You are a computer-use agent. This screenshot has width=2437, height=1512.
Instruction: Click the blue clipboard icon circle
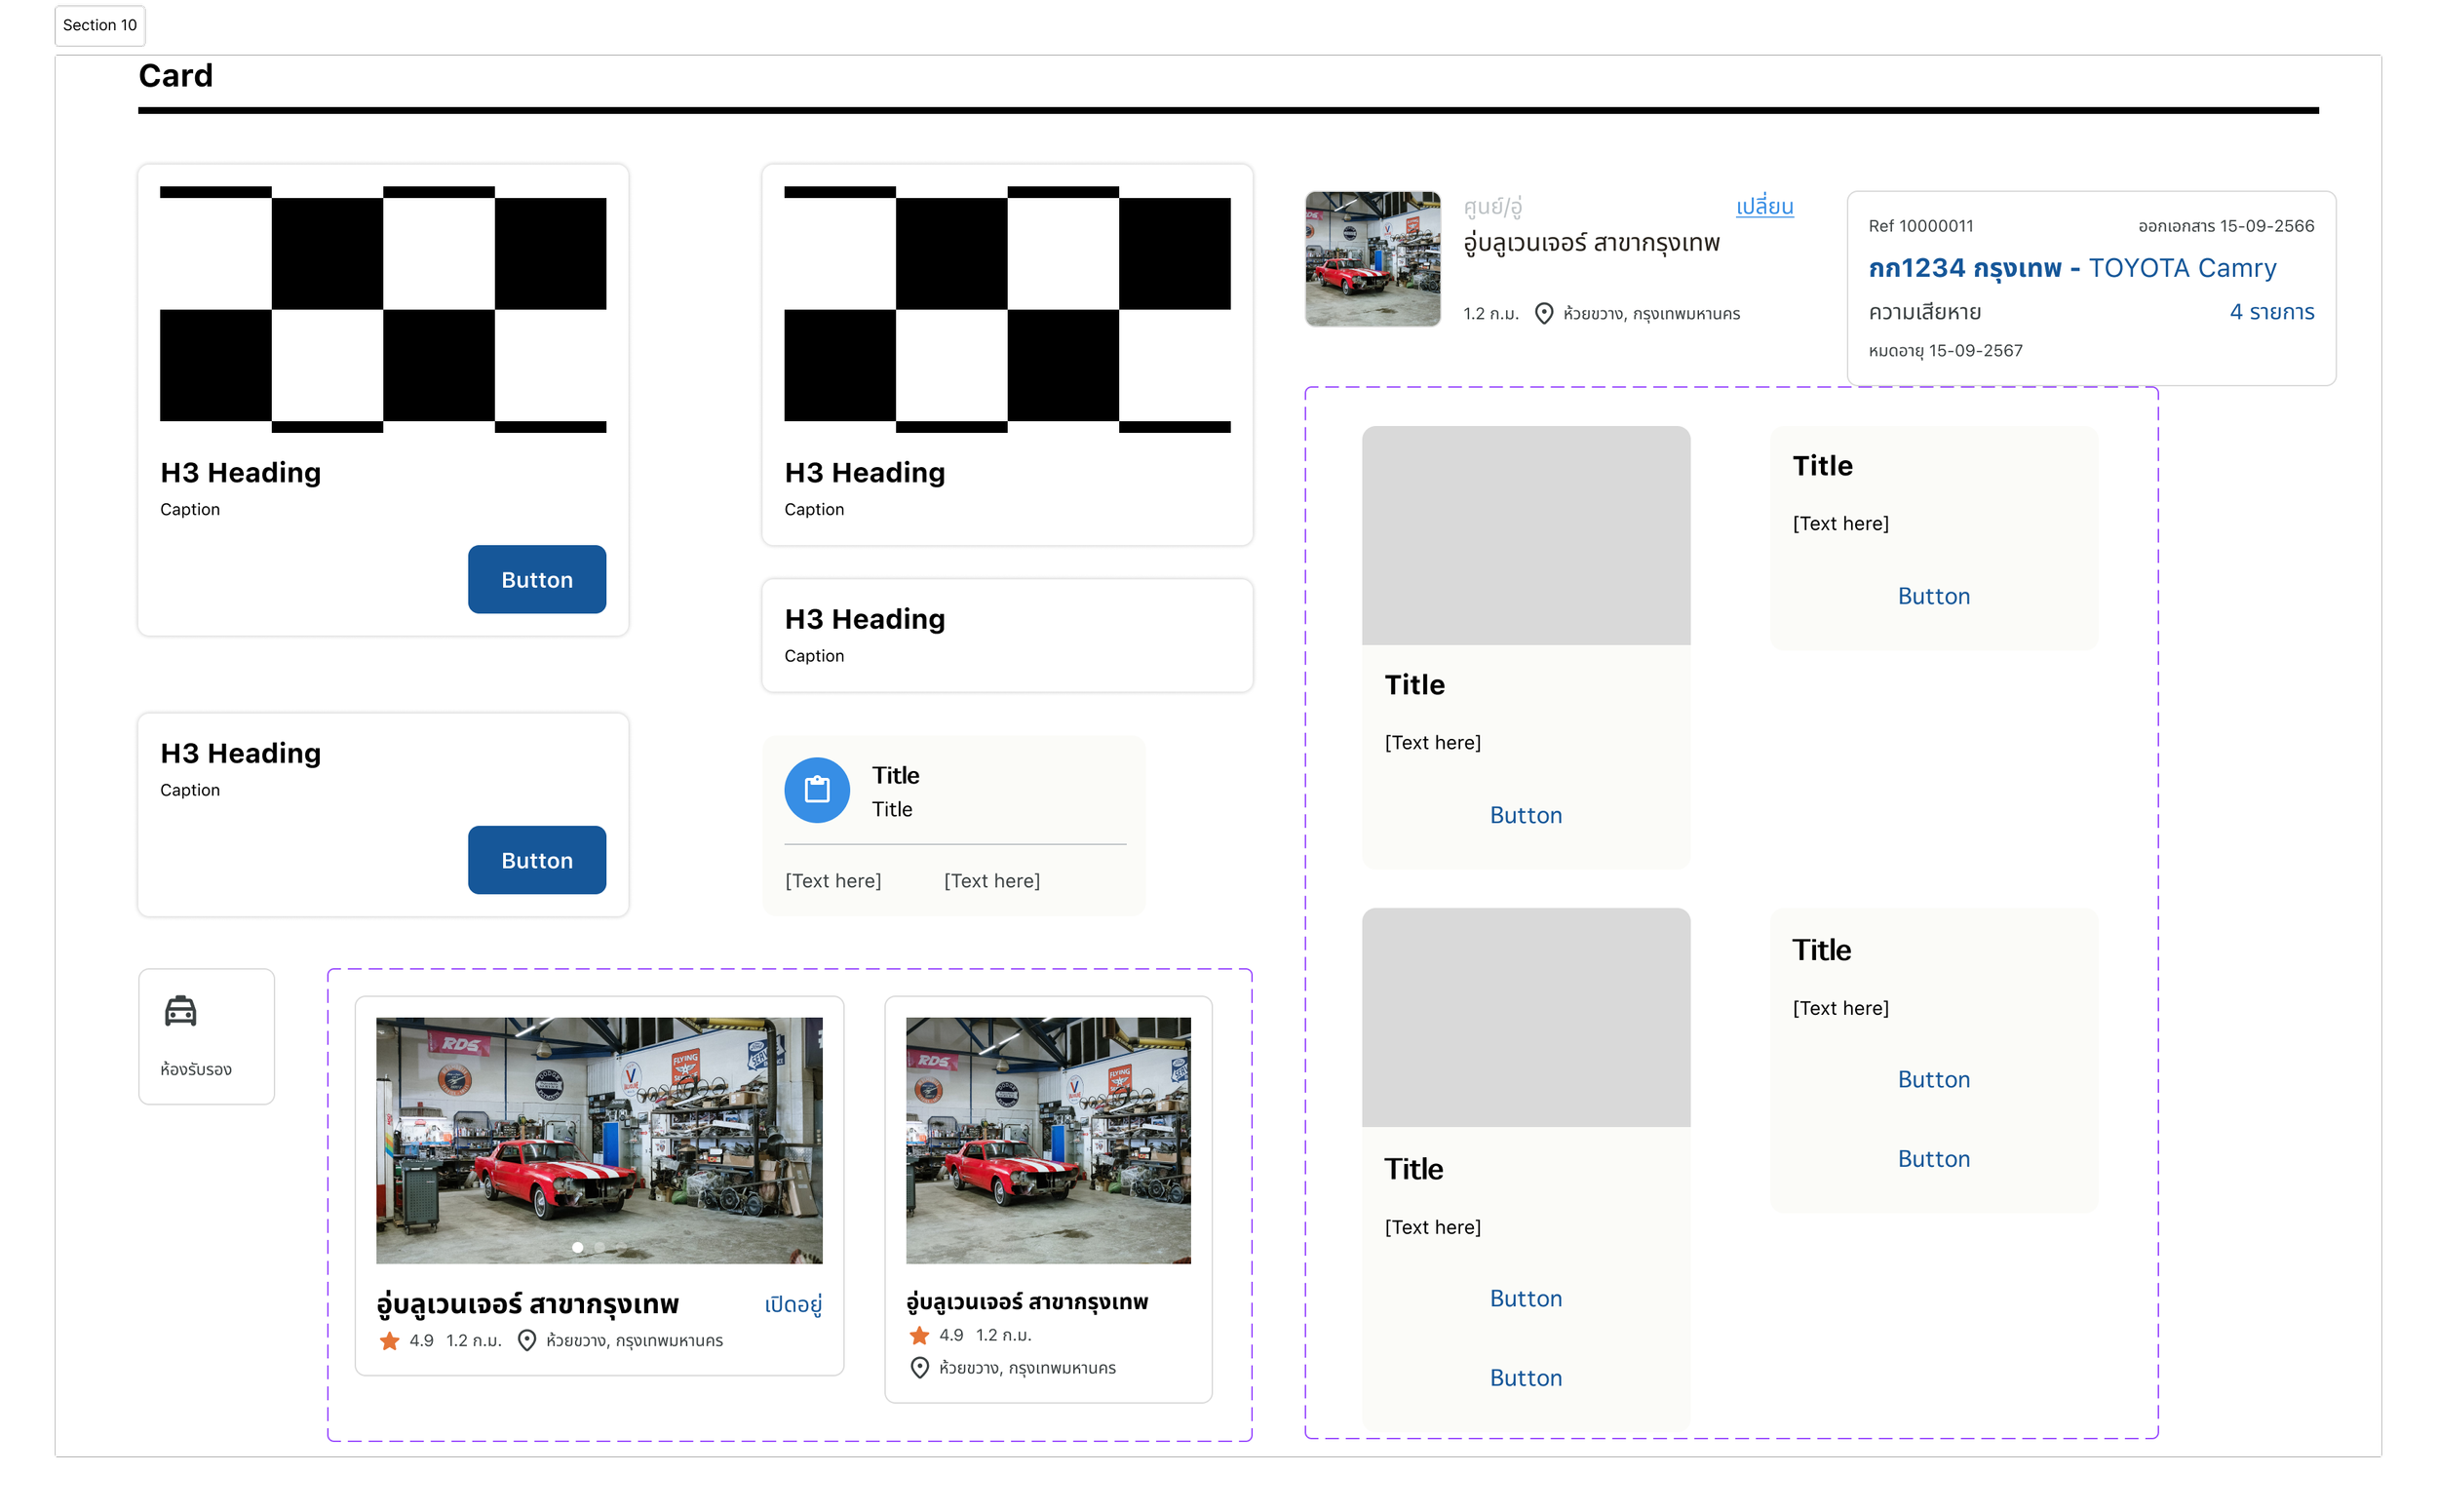pos(816,790)
